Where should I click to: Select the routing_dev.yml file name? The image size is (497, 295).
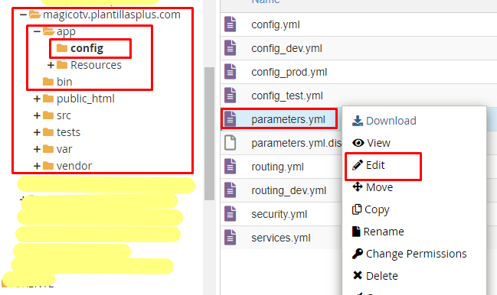click(289, 190)
